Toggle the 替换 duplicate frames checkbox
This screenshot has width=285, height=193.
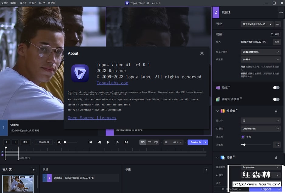coord(243,136)
